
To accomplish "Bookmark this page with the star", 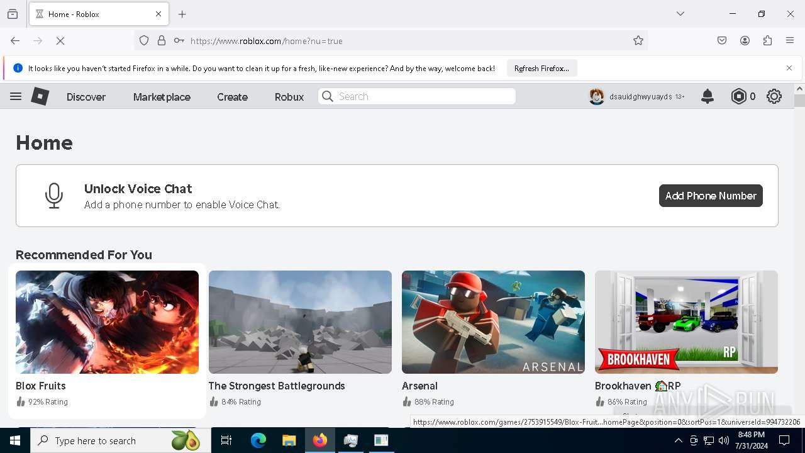I will click(x=638, y=41).
